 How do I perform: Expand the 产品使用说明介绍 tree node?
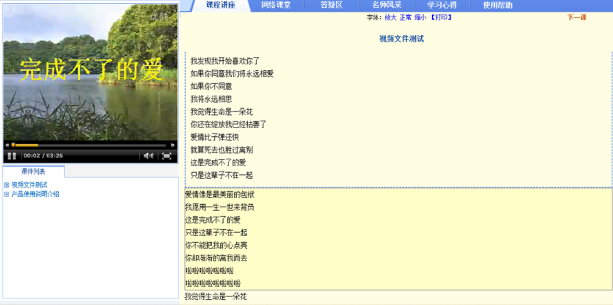tap(7, 194)
